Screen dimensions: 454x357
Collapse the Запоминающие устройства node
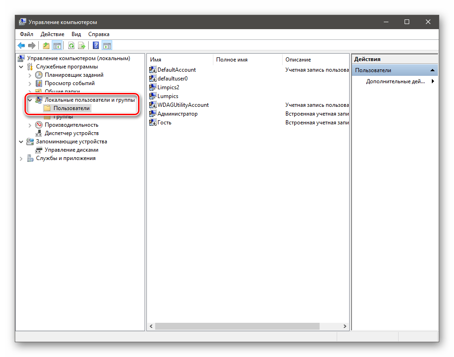(21, 142)
